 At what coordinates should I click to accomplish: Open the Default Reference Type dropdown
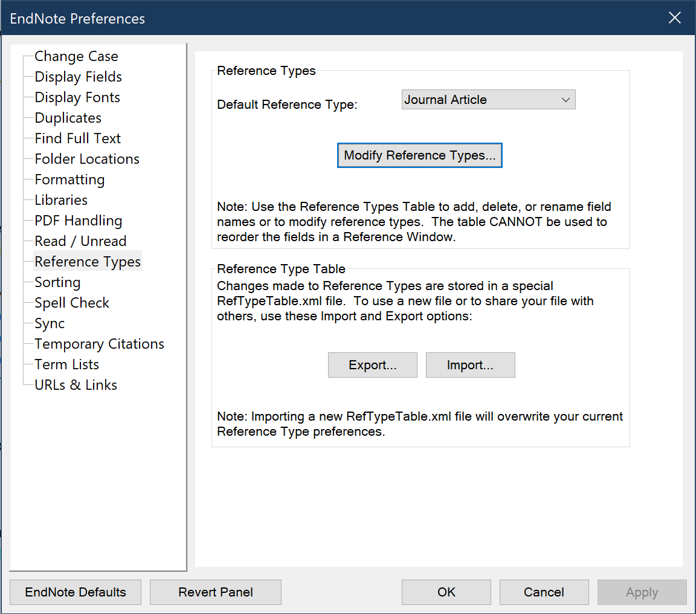click(x=488, y=100)
